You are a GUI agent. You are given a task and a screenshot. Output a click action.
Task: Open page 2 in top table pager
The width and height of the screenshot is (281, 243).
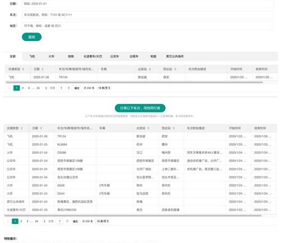[x=22, y=88]
